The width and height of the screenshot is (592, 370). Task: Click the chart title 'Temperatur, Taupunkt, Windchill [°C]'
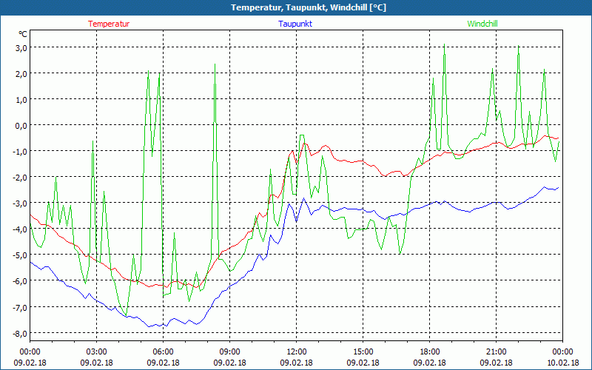309,7
